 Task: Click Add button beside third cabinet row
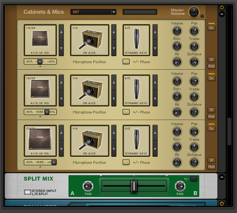pyautogui.click(x=211, y=167)
